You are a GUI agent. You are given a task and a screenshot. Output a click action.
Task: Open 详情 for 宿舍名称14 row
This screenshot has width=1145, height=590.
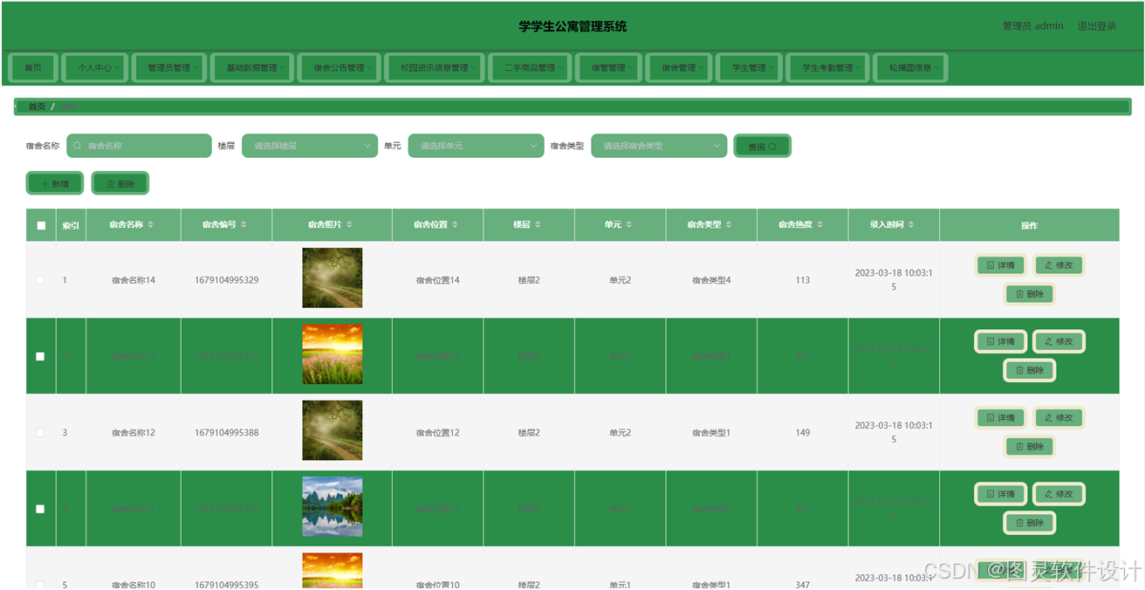1000,265
